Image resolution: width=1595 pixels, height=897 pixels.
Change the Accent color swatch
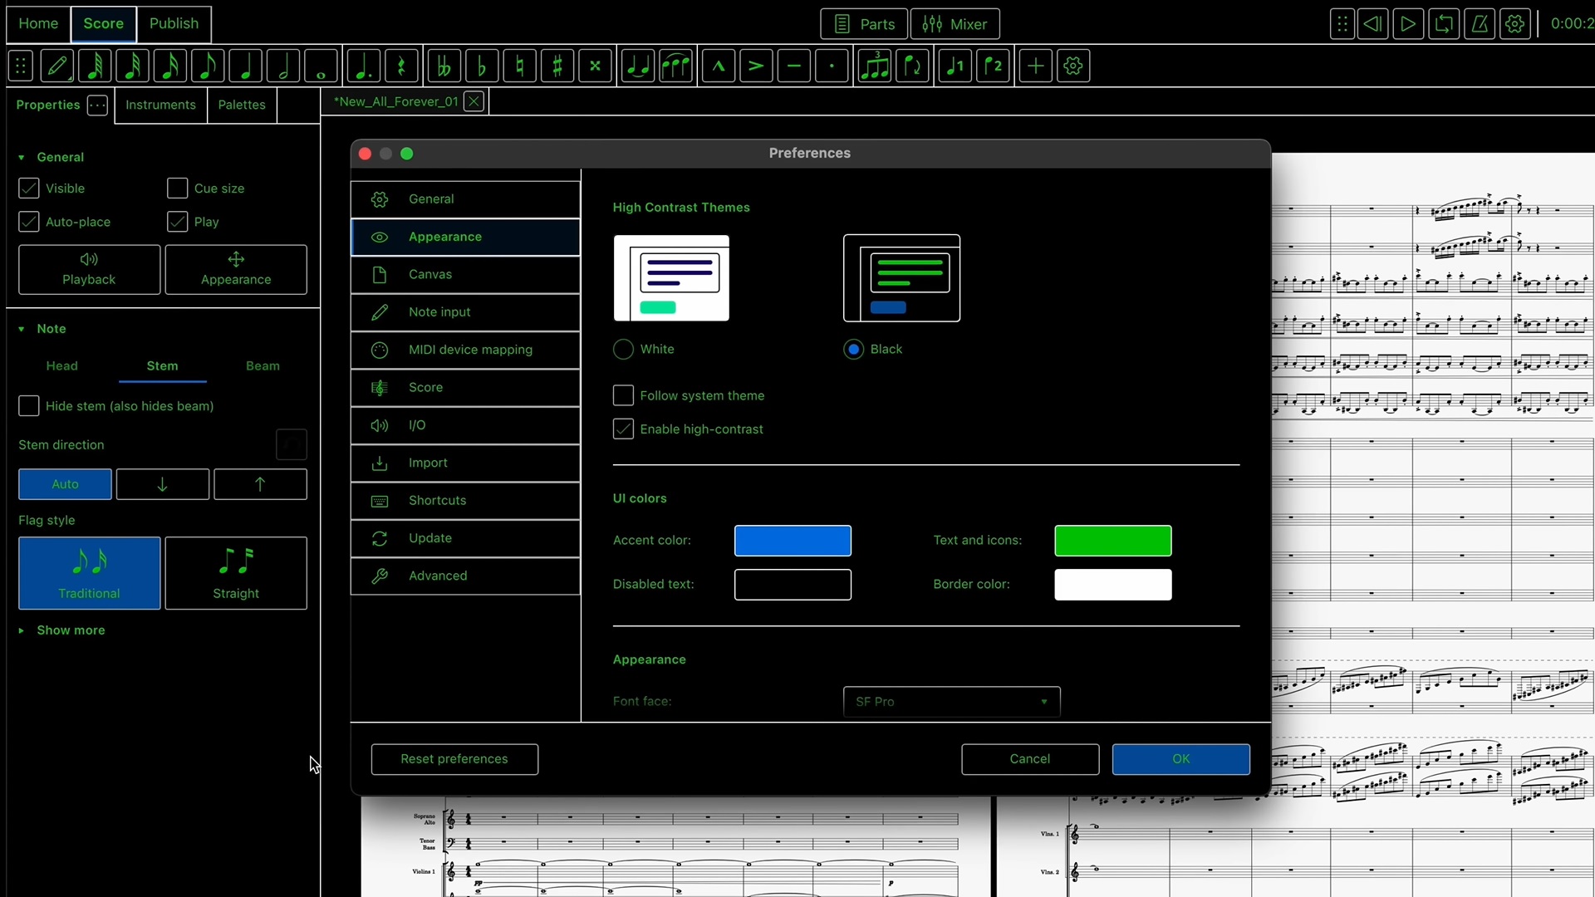pos(793,540)
